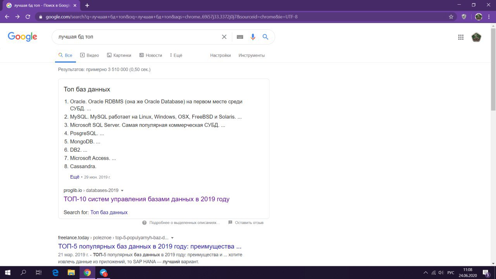Viewport: 496px width, 279px height.
Task: Open File Explorer from the taskbar
Action: click(71, 272)
